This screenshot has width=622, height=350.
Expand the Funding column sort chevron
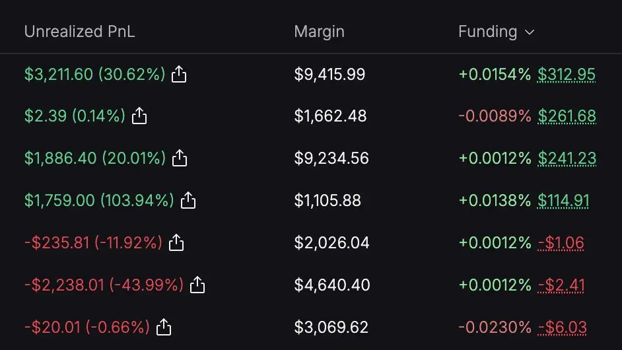[x=529, y=32]
